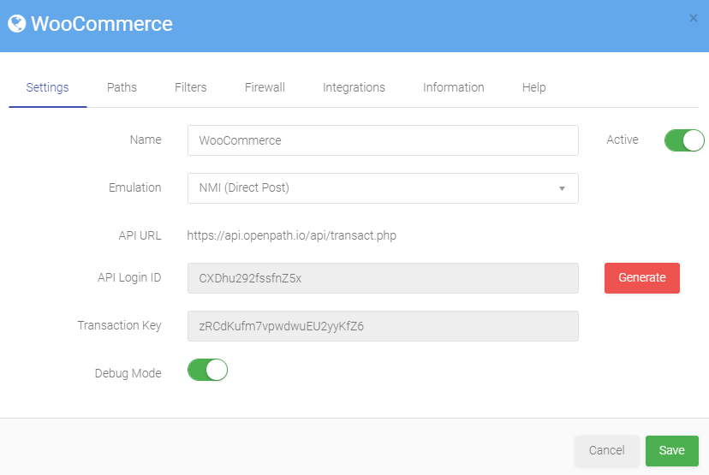This screenshot has height=475, width=709.
Task: Cancel the settings changes
Action: (x=606, y=450)
